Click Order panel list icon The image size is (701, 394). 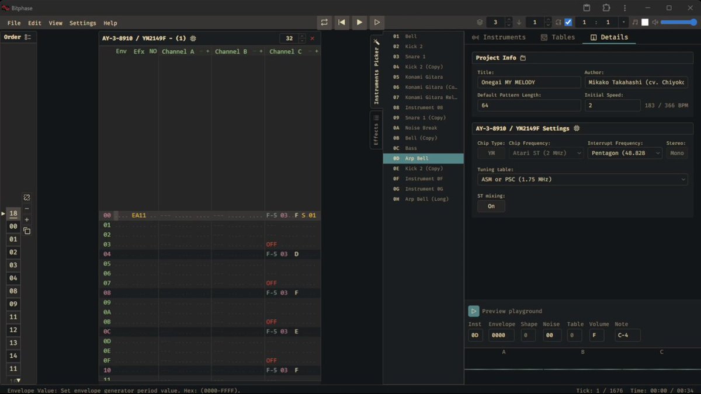click(27, 37)
